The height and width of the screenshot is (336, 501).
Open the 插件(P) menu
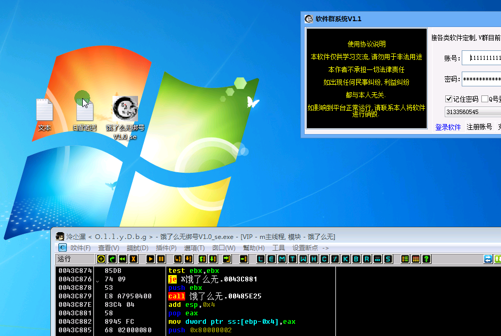166,248
